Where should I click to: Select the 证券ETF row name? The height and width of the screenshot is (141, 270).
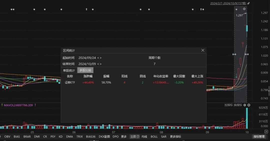coord(70,83)
